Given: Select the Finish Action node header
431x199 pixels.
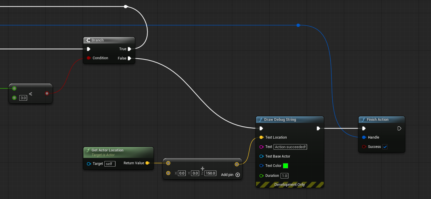Looking at the screenshot, I should pyautogui.click(x=382, y=120).
